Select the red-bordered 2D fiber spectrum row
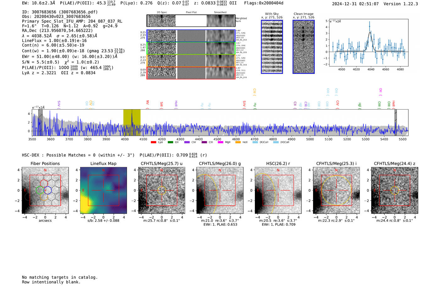This screenshot has width=440, height=299. [191, 73]
